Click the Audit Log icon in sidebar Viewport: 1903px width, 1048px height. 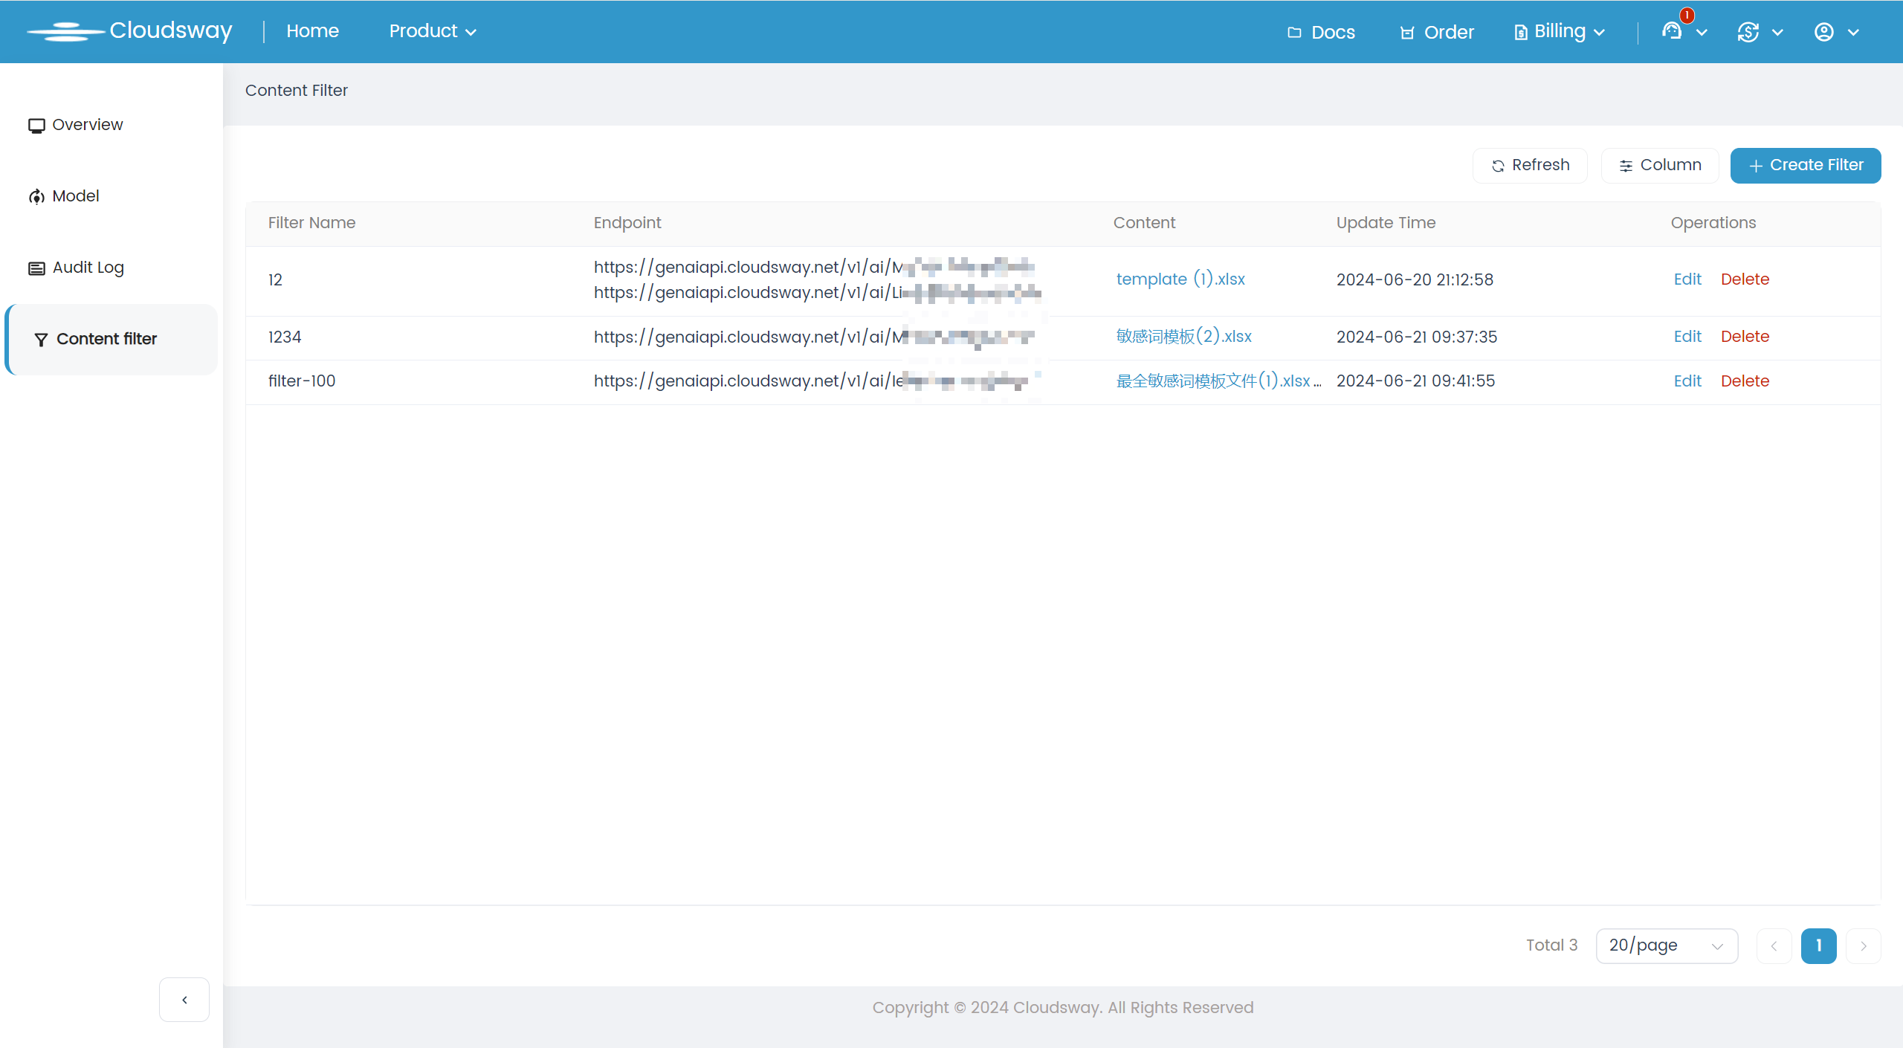36,268
